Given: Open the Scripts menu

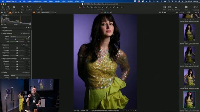Looking at the screenshot, I should 77,1.
